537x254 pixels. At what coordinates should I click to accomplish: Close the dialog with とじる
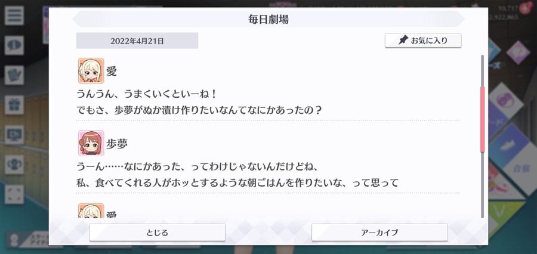157,233
